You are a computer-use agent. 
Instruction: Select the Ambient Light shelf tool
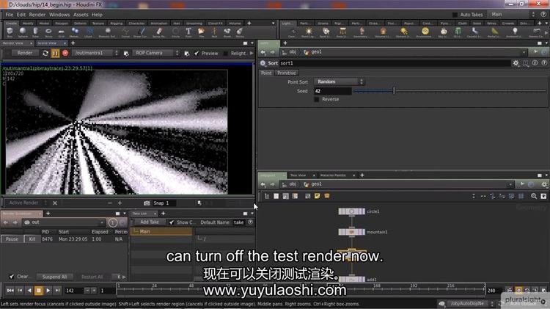(x=515, y=32)
